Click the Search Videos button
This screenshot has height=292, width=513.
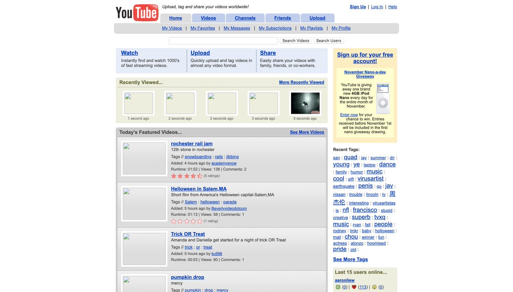[x=296, y=41]
